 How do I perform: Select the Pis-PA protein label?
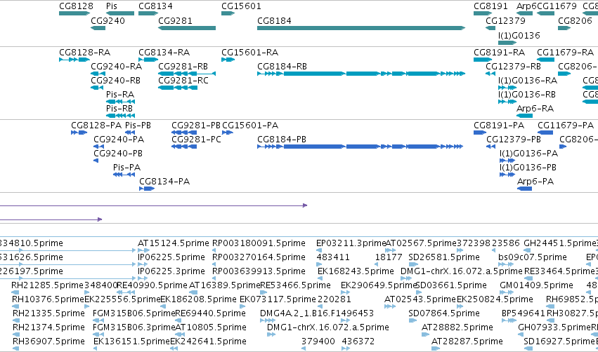pos(127,168)
